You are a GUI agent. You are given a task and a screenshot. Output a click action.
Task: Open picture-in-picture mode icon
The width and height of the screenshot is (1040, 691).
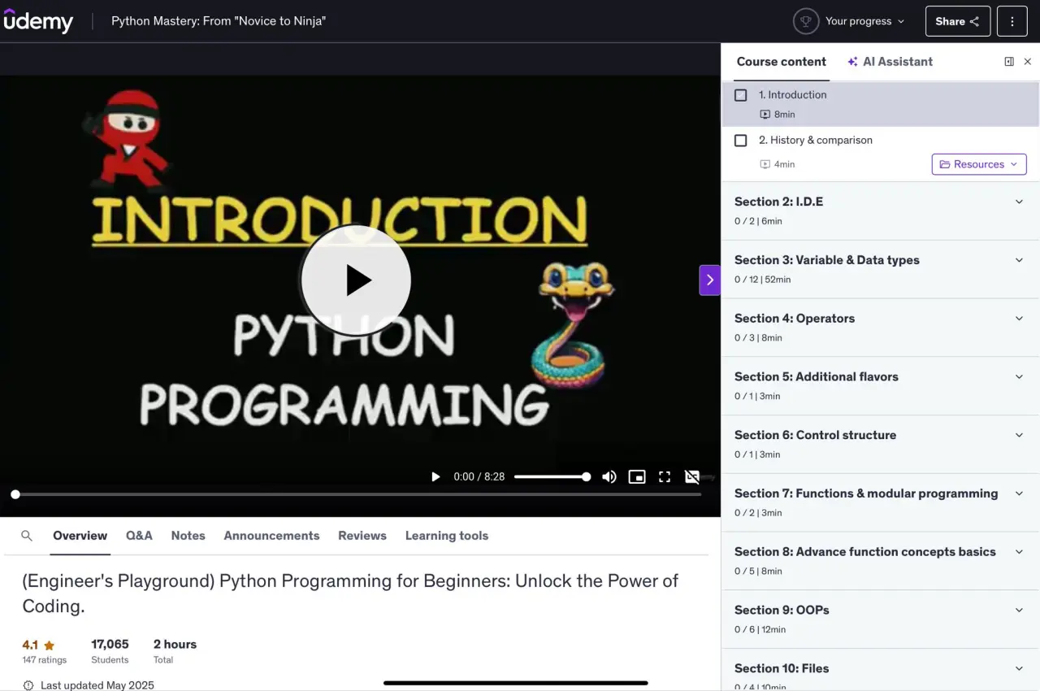pyautogui.click(x=637, y=476)
